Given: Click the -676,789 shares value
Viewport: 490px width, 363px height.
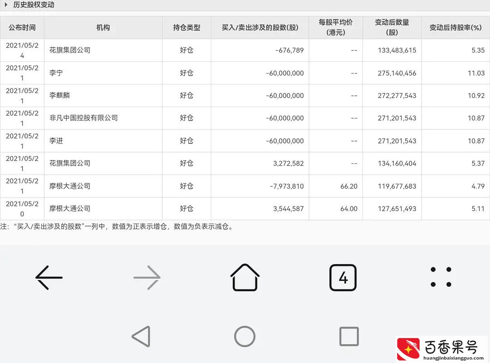Looking at the screenshot, I should click(x=289, y=50).
